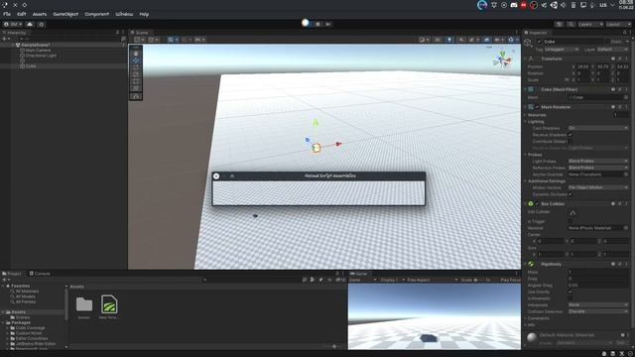Image resolution: width=635 pixels, height=357 pixels.
Task: Click the Cube object icon in Inspector
Action: (527, 42)
